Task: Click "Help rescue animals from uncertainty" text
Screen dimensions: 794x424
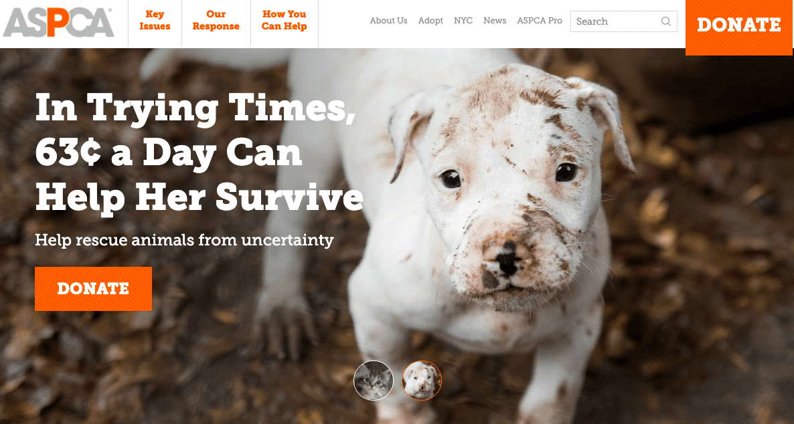Action: (184, 240)
